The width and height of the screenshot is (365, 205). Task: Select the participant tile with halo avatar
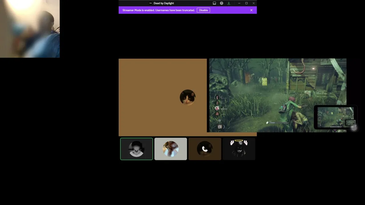pyautogui.click(x=239, y=149)
